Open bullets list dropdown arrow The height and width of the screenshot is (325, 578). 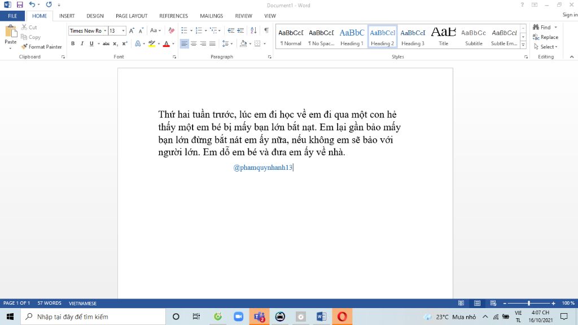(x=191, y=30)
